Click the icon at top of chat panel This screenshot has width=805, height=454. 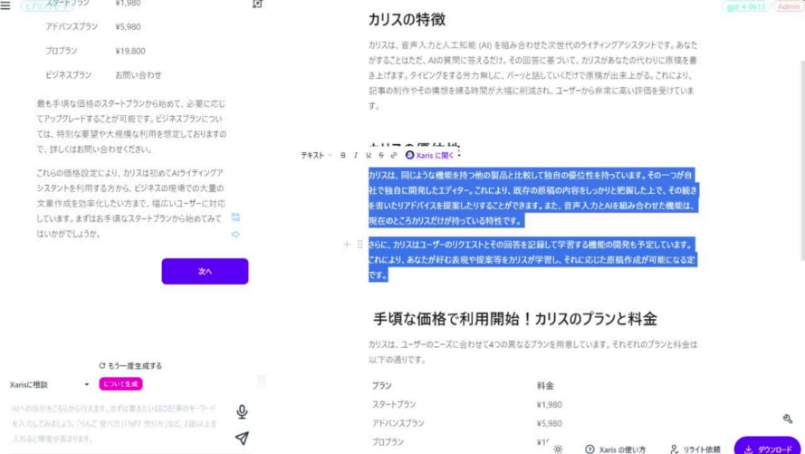tap(257, 5)
